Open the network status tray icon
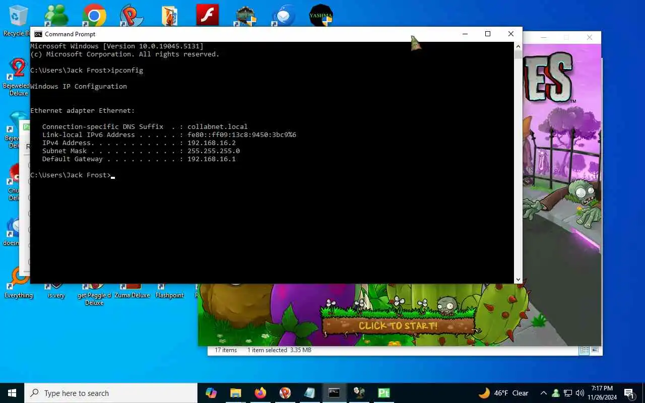 pos(568,393)
